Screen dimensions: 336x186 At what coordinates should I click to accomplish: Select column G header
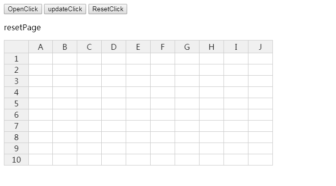click(x=187, y=46)
